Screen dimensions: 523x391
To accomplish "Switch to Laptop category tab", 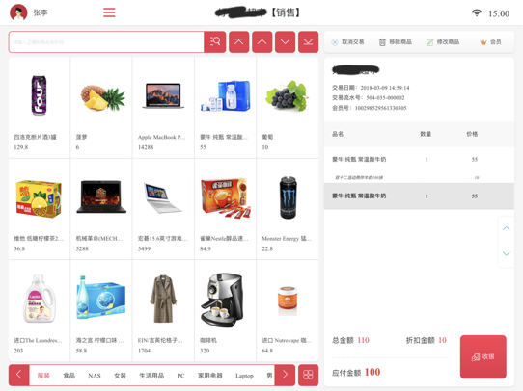I will [244, 376].
